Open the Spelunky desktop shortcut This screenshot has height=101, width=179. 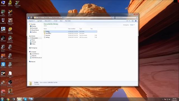[10, 3]
